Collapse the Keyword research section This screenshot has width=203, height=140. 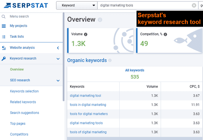(58, 59)
